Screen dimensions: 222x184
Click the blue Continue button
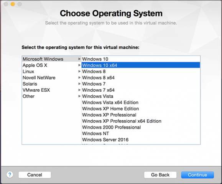(x=197, y=175)
